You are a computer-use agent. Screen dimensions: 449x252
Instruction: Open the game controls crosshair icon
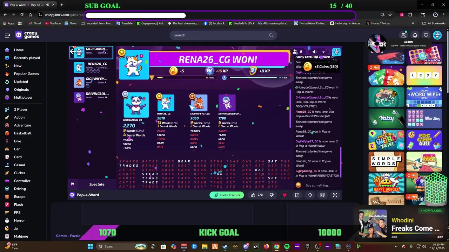point(310,195)
